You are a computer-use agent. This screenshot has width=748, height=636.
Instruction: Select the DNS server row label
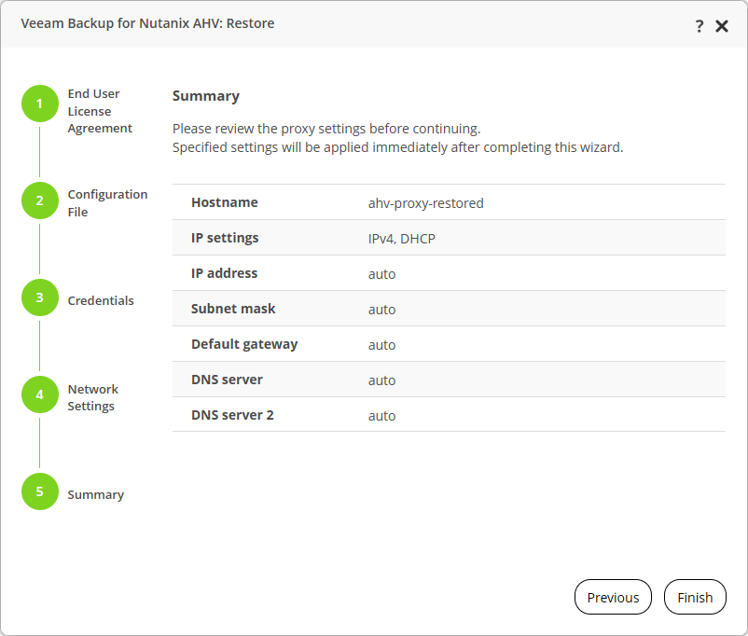[227, 380]
